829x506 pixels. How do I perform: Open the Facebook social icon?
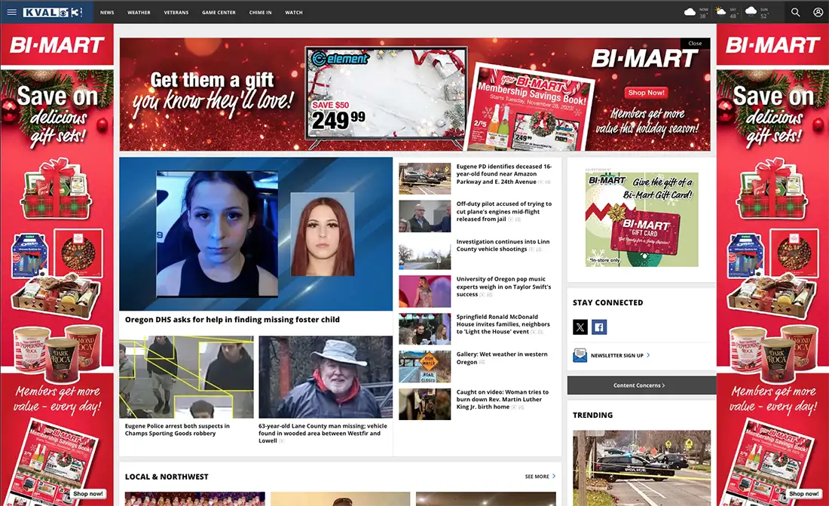[599, 327]
